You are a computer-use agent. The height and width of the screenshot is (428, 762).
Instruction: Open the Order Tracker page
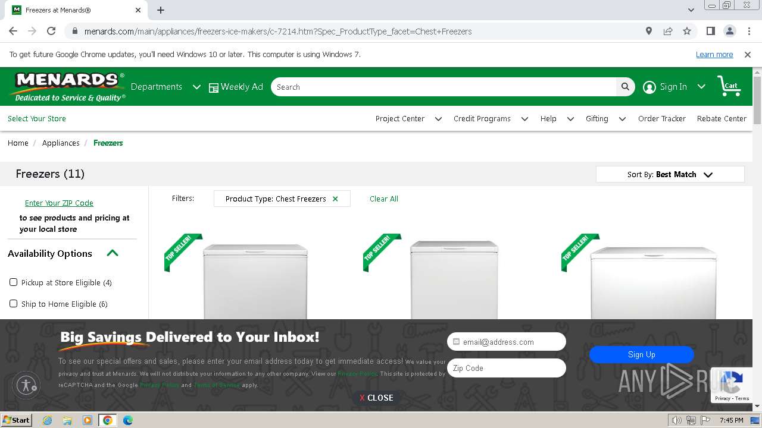coord(662,119)
